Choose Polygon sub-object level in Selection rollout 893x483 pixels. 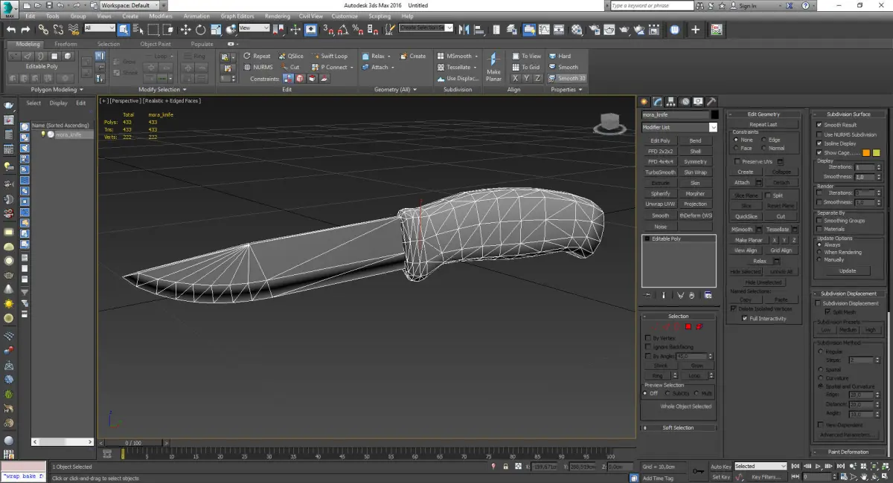(688, 327)
